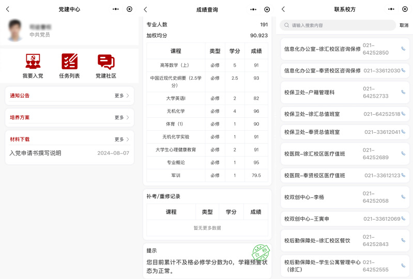Focus the 请输入搜索内容 search field
413x279 pixels.
[341, 25]
